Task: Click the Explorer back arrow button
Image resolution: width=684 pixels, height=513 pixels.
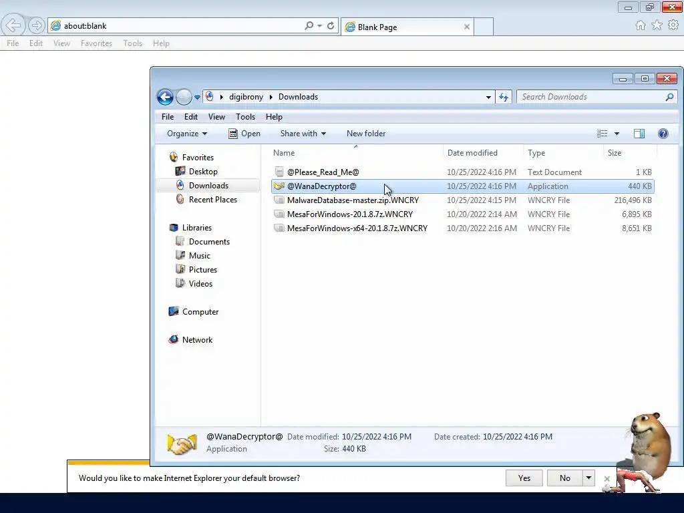Action: coord(166,97)
